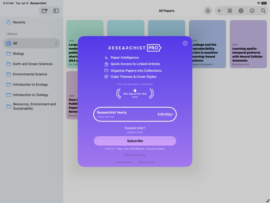Image resolution: width=270 pixels, height=203 pixels.
Task: Open the settings gear icon
Action: 241,11
